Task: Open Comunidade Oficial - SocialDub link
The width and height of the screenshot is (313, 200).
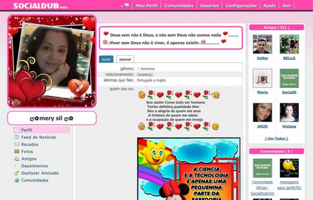Action: click(x=262, y=187)
